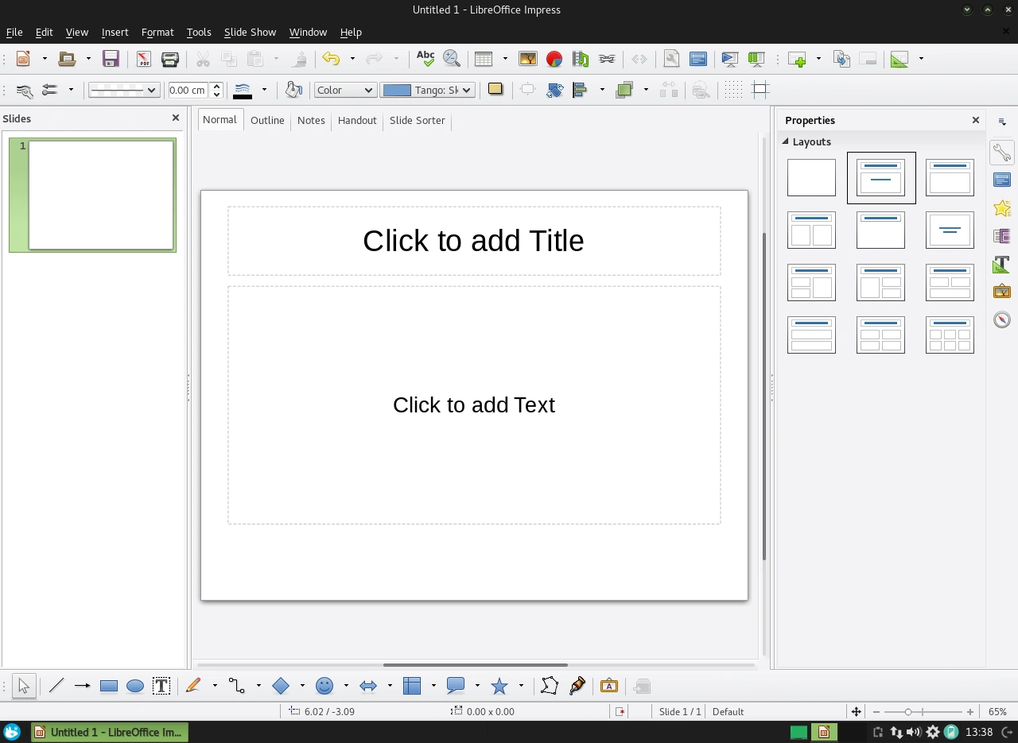Image resolution: width=1018 pixels, height=743 pixels.
Task: Insert a chart into the slide
Action: coord(554,59)
